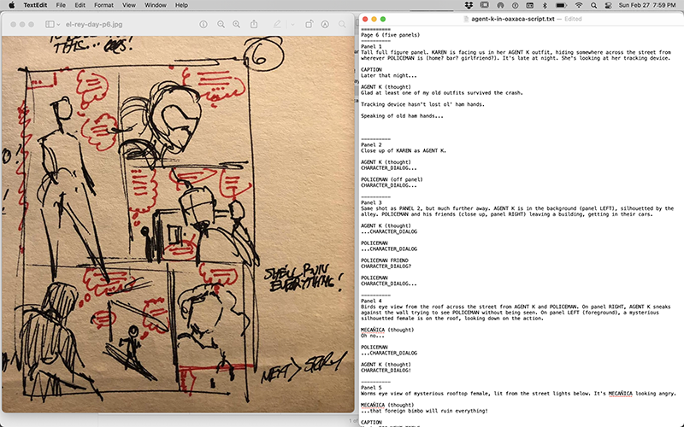Click the Wi-Fi menu bar icon

[579, 5]
